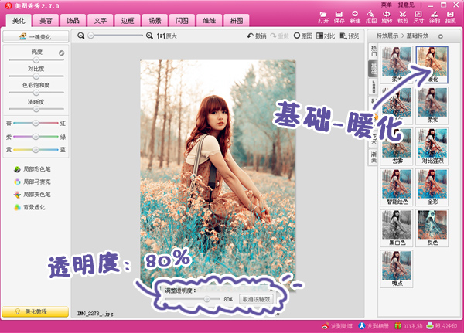Apply the 智能绘色 effect thumbnail

[397, 187]
